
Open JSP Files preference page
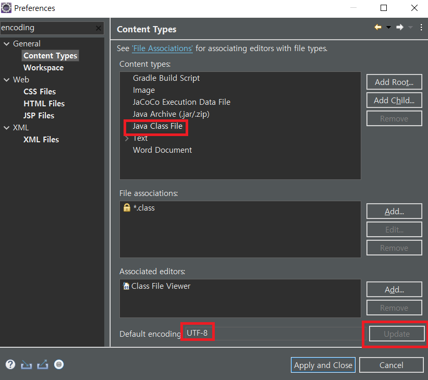(39, 116)
